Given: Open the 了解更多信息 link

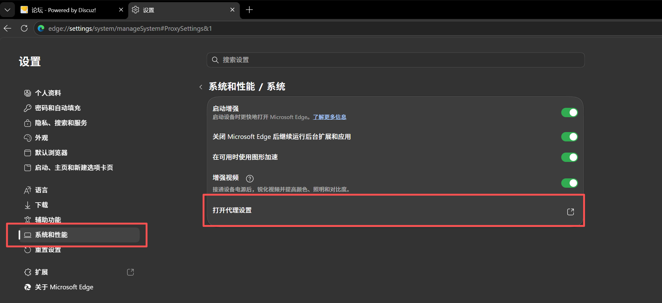Looking at the screenshot, I should (329, 117).
